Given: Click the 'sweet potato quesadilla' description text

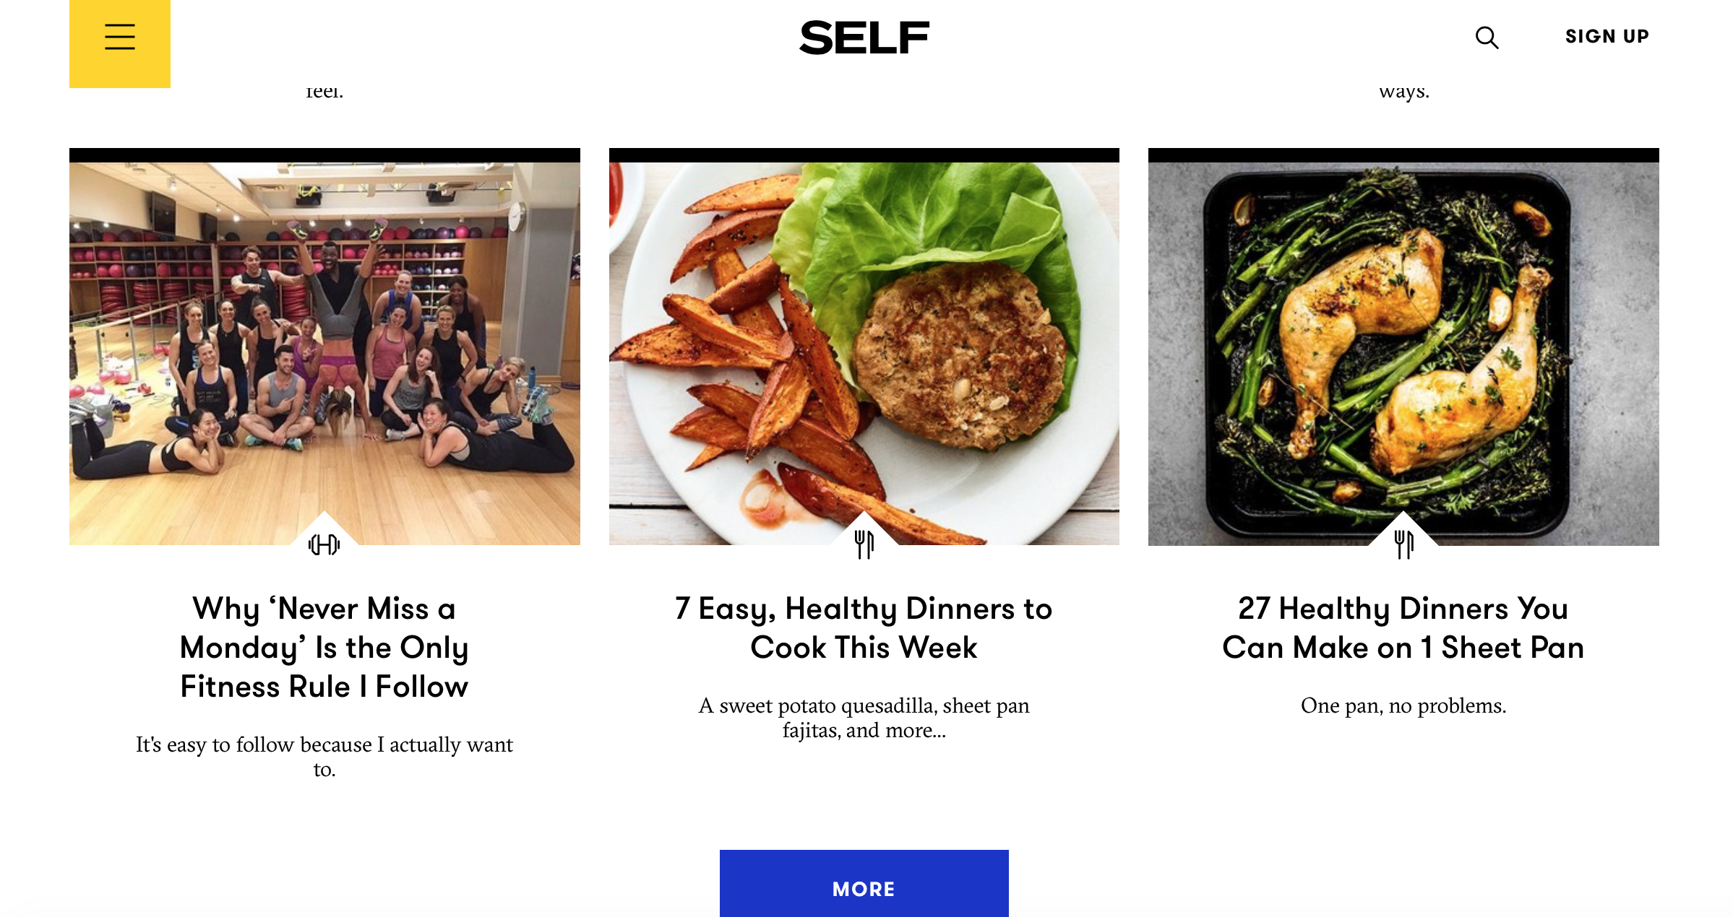Looking at the screenshot, I should 864,718.
